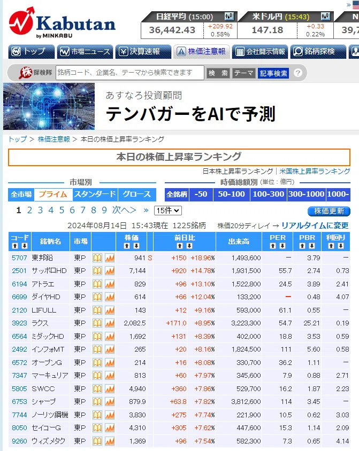Select the 全銘柄 market cap filter

[177, 195]
